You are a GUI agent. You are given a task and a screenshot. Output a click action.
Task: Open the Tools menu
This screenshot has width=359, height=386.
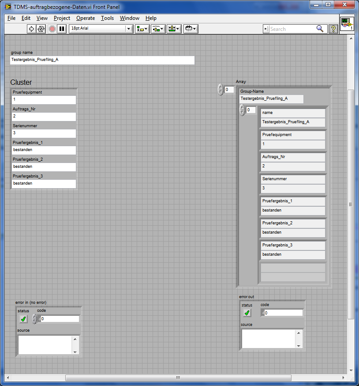click(108, 18)
